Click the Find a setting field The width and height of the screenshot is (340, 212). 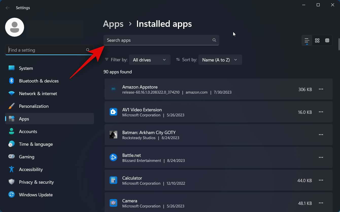[47, 50]
